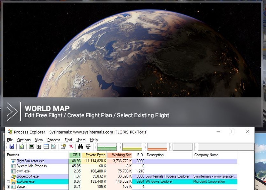Open the File menu
The height and width of the screenshot is (190, 266).
[10, 140]
